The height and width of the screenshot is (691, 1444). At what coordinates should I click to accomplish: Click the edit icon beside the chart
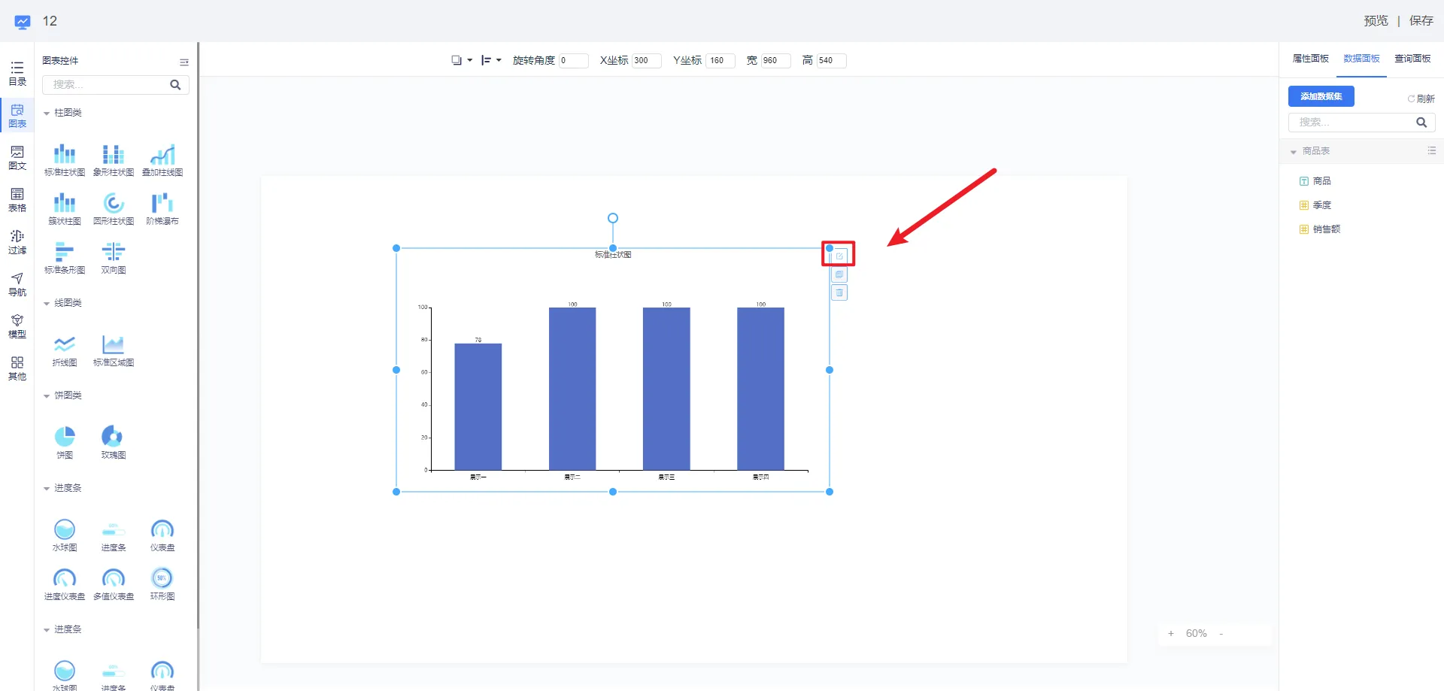839,256
